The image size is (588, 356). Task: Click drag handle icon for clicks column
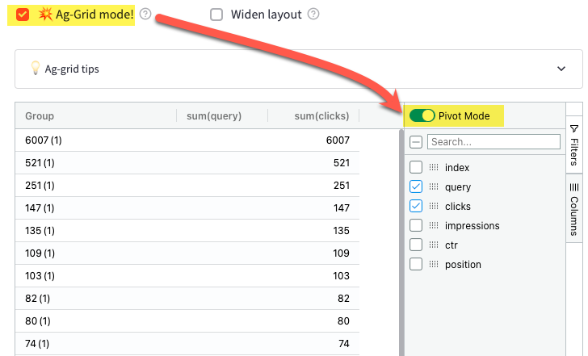coord(434,207)
